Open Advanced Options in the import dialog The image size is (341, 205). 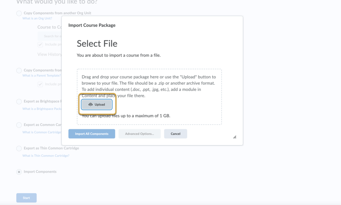(x=140, y=134)
